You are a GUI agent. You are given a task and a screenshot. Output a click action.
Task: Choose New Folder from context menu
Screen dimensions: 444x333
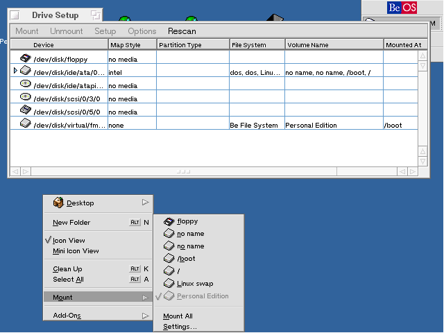pyautogui.click(x=71, y=223)
